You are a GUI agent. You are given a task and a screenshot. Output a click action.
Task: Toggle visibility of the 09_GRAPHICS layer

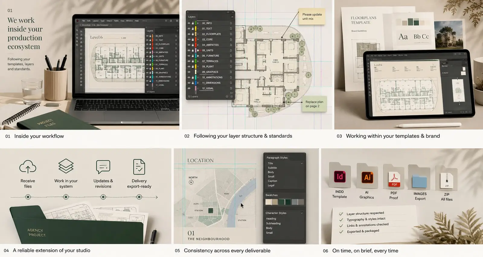tap(189, 72)
